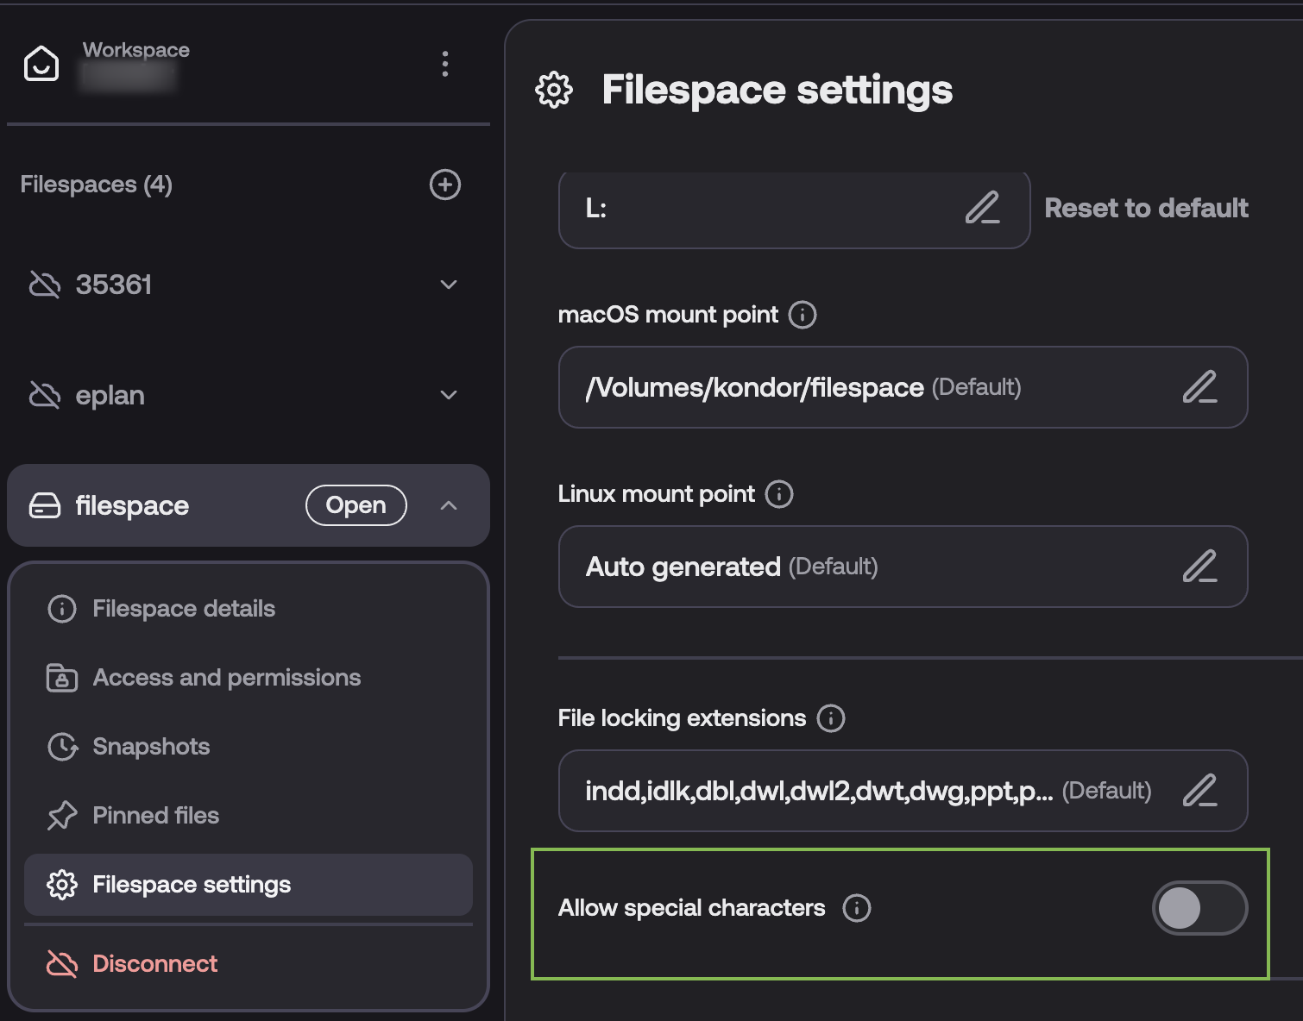
Task: Click the Filespaces (4) heading
Action: click(x=97, y=185)
